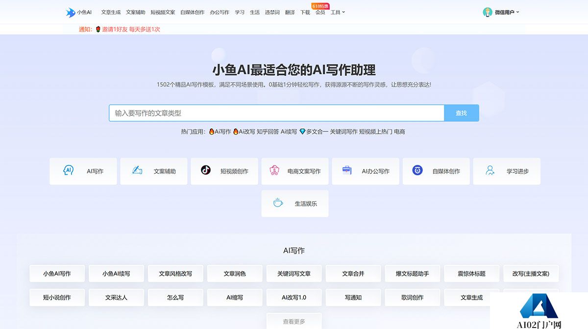This screenshot has height=329, width=588.
Task: Open the 写通知 template
Action: pyautogui.click(x=353, y=297)
